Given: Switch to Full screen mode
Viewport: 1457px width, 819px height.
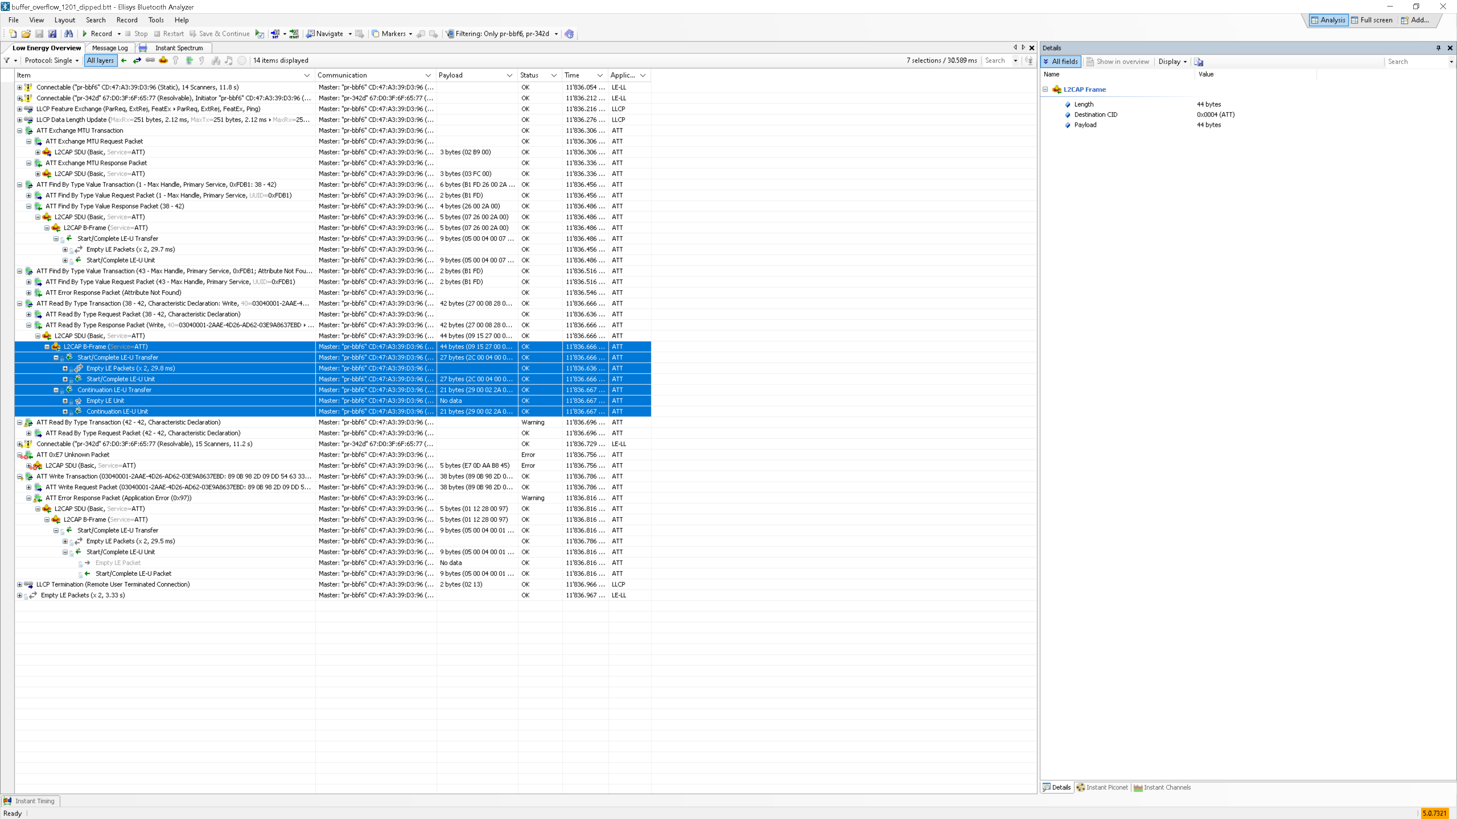Looking at the screenshot, I should [1372, 20].
